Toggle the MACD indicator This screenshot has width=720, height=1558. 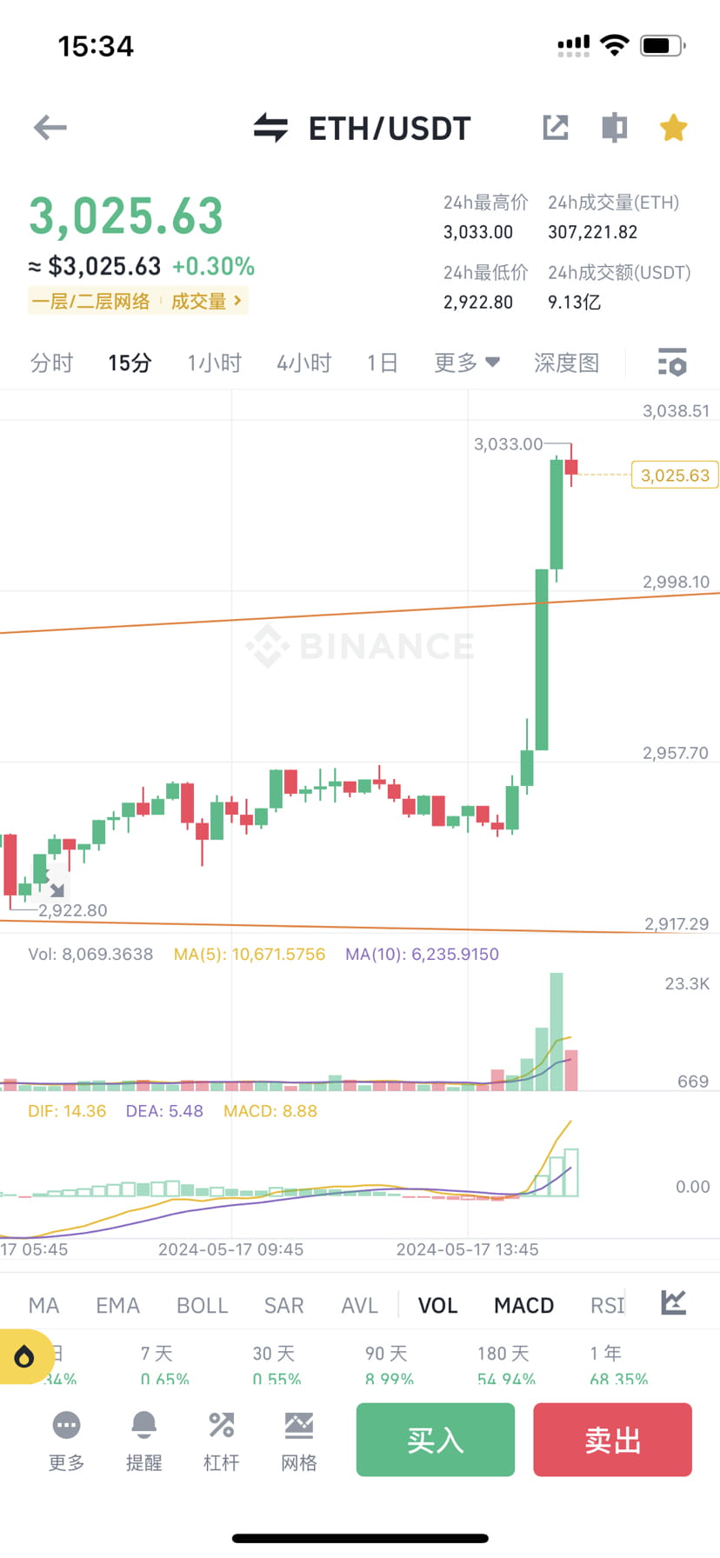[x=523, y=1305]
